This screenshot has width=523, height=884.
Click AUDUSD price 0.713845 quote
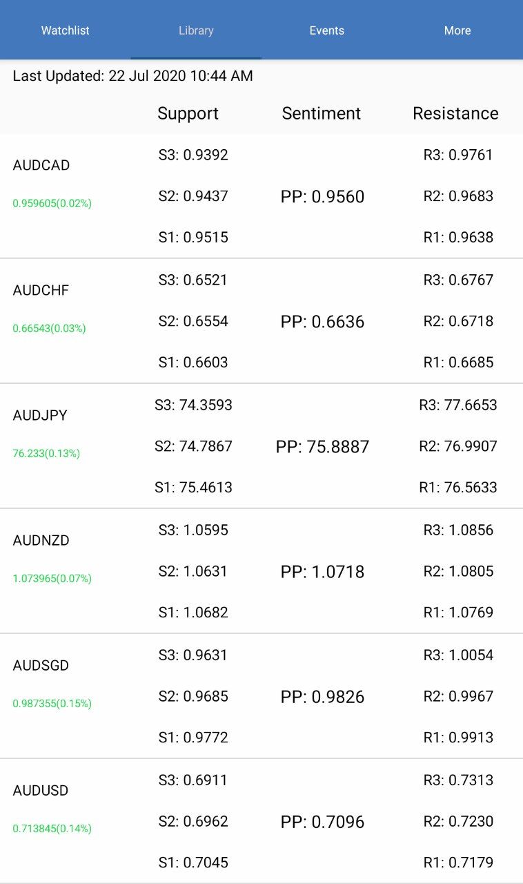[52, 829]
